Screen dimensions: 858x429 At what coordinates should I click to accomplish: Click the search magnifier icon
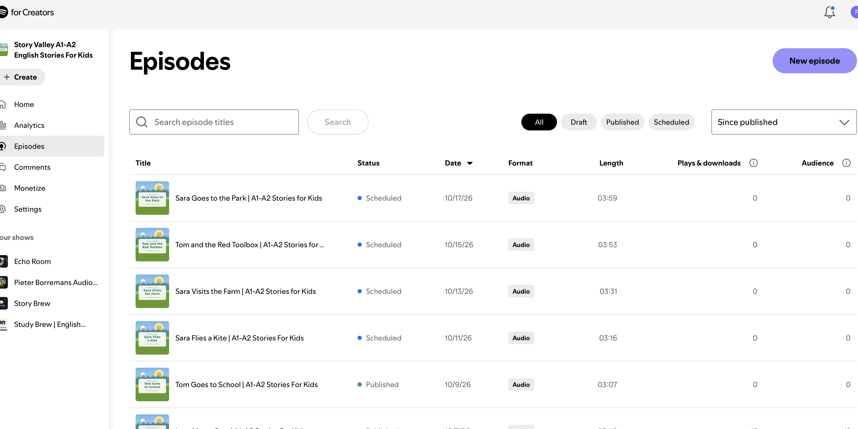point(142,122)
